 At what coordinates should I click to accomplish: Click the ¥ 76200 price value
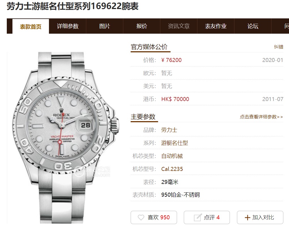171,60
